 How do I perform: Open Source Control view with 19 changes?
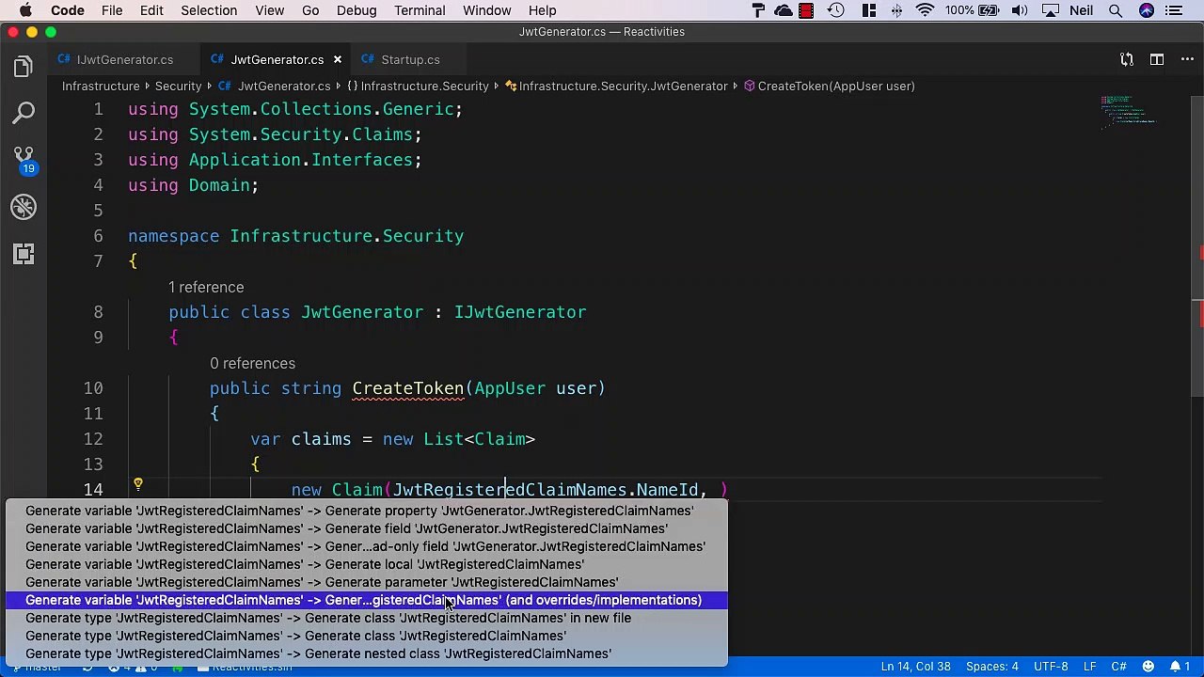(x=24, y=160)
